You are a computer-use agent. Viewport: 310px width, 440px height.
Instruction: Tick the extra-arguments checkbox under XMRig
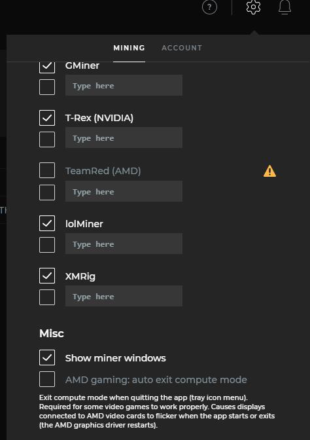pyautogui.click(x=47, y=297)
